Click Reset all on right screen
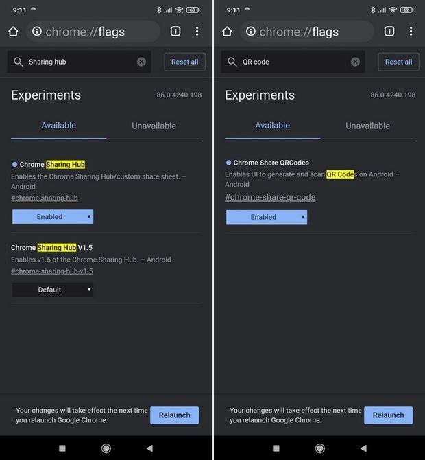The height and width of the screenshot is (460, 425). [398, 62]
